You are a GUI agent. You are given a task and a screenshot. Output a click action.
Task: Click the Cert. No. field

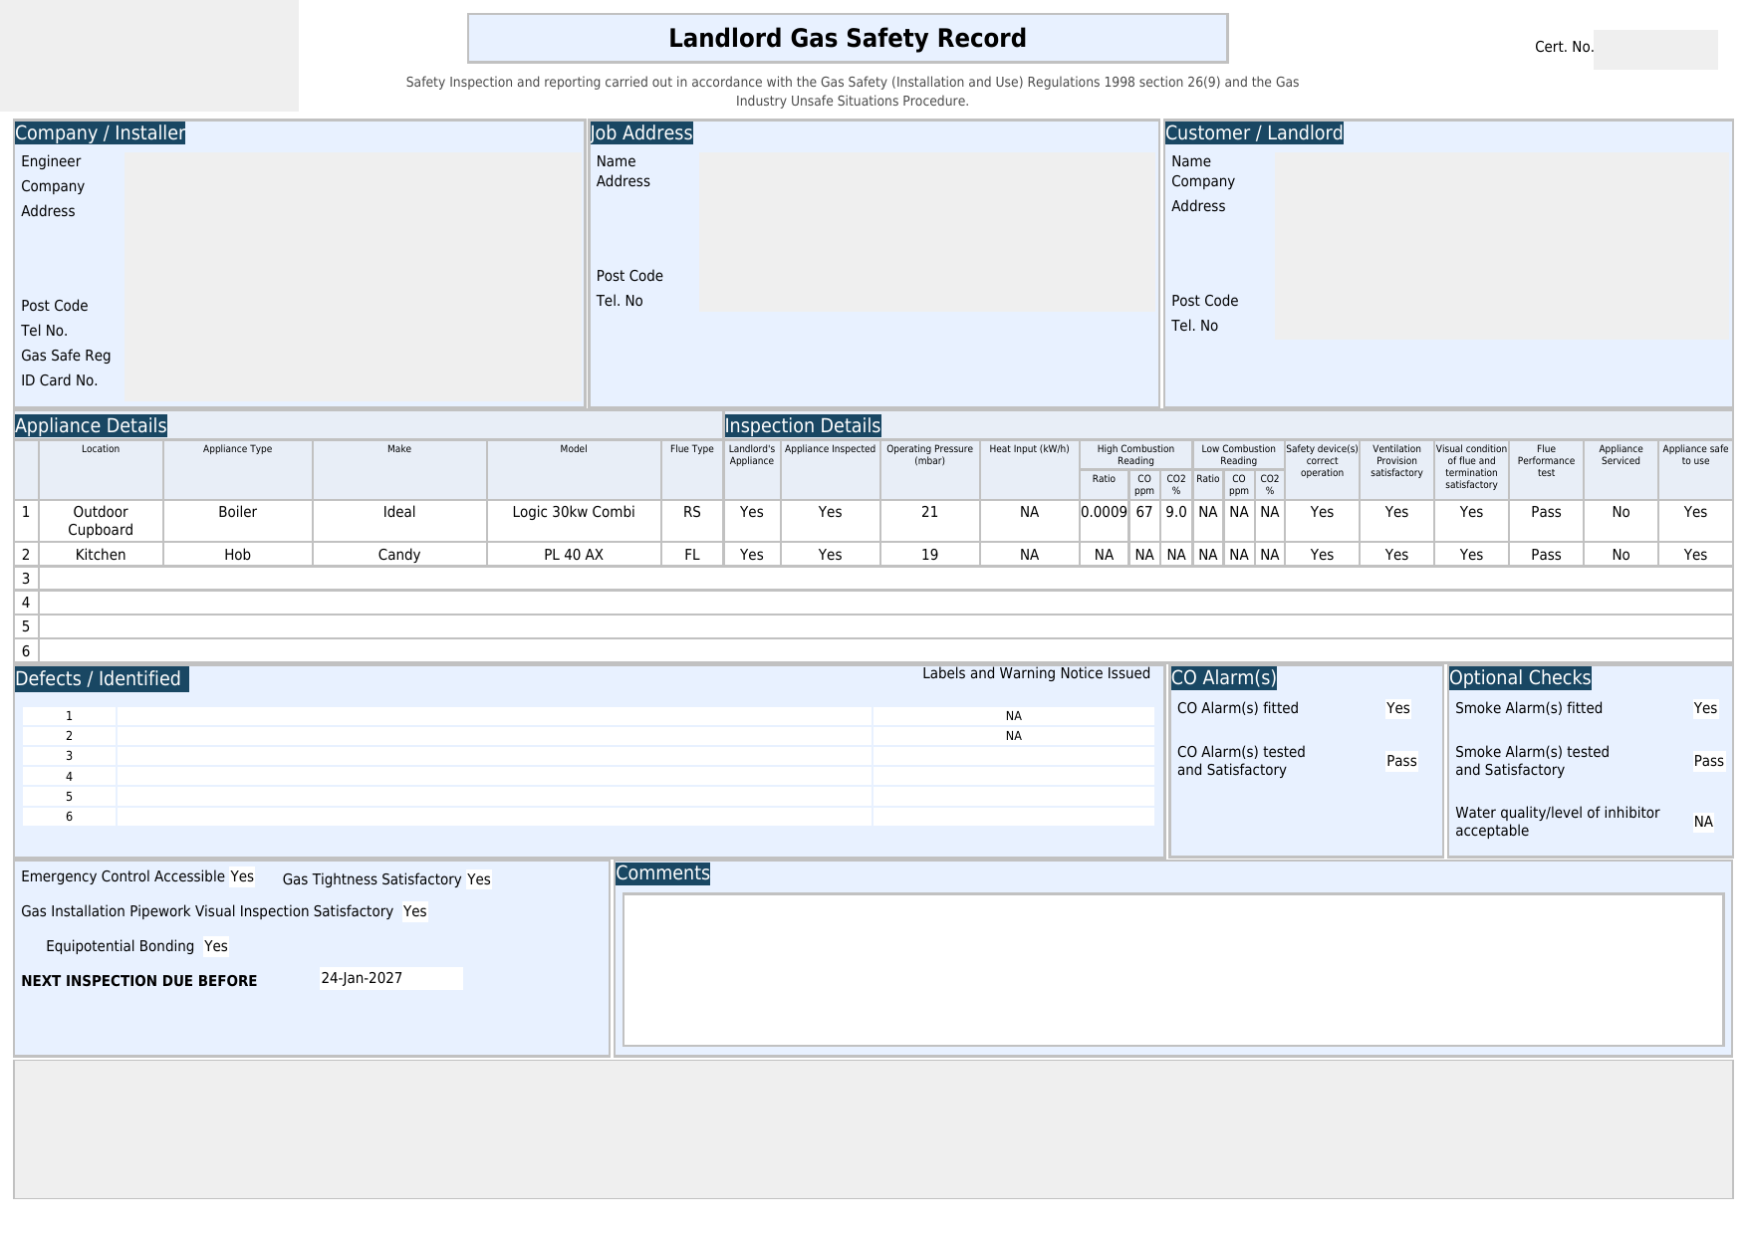click(x=1655, y=50)
